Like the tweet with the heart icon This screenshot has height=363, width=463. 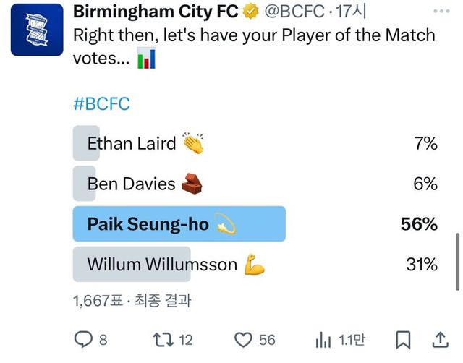point(245,339)
